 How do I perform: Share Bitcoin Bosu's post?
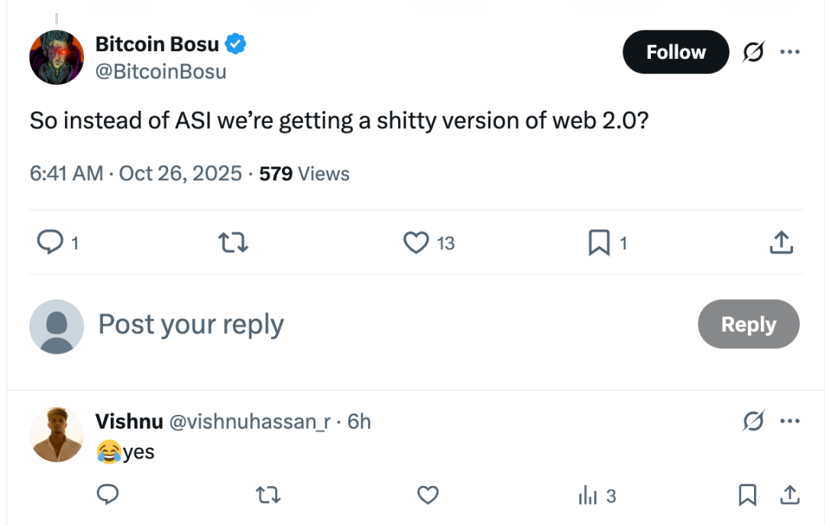point(780,243)
